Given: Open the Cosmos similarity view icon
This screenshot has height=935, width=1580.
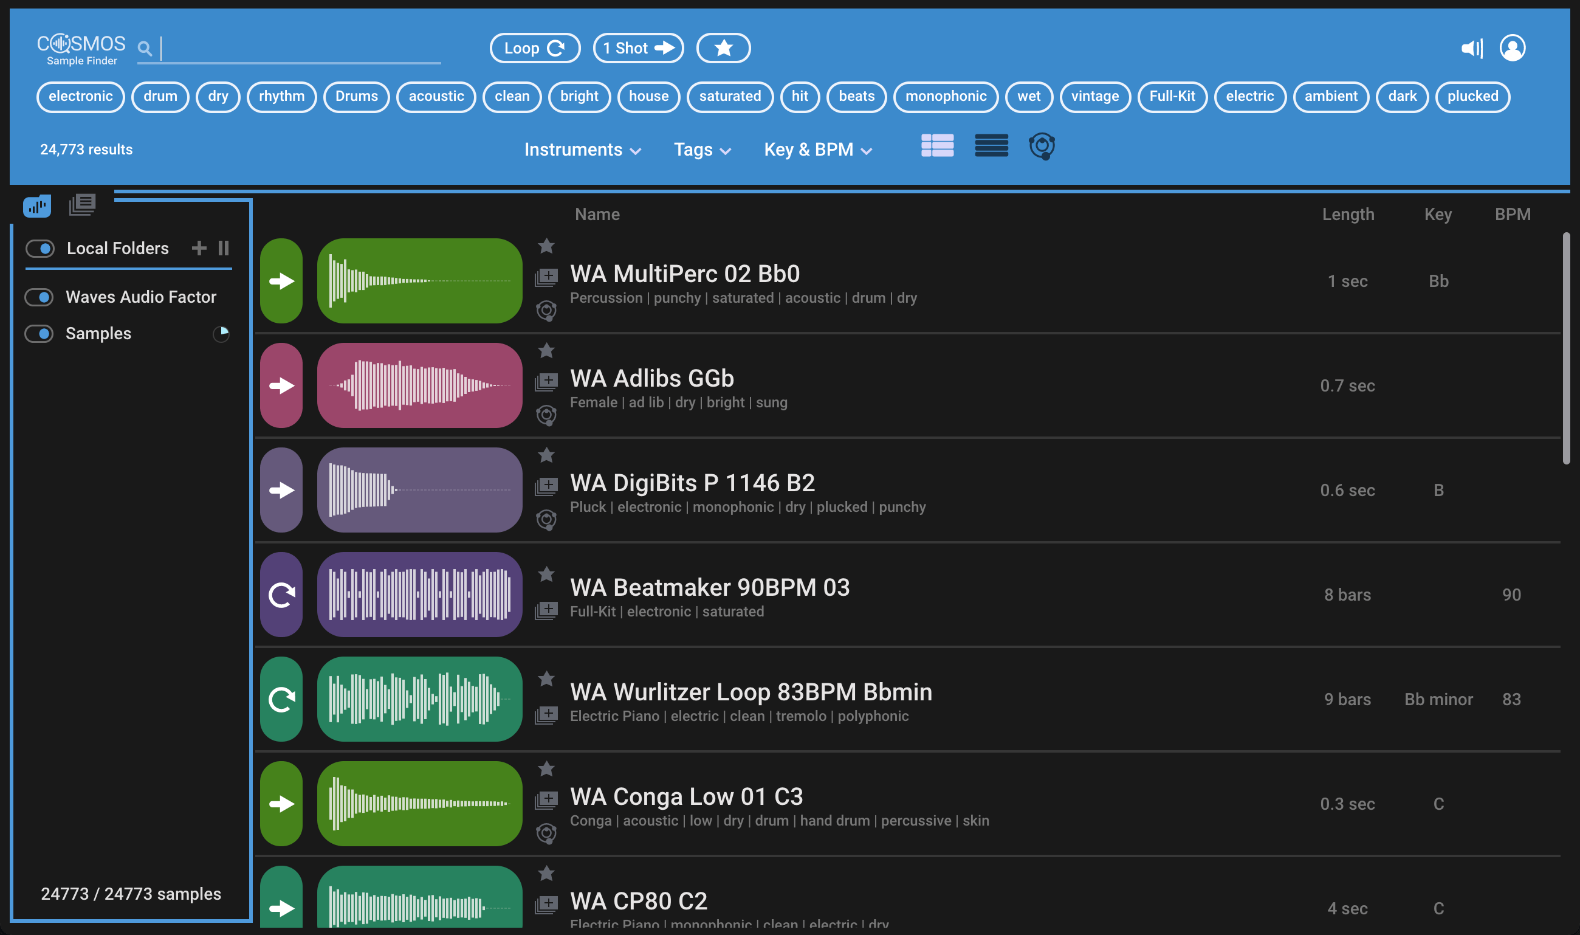Looking at the screenshot, I should [x=1042, y=146].
